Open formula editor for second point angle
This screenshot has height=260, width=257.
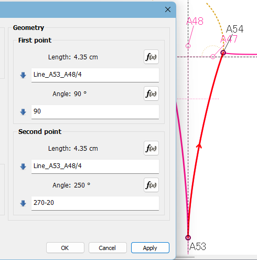pos(151,185)
